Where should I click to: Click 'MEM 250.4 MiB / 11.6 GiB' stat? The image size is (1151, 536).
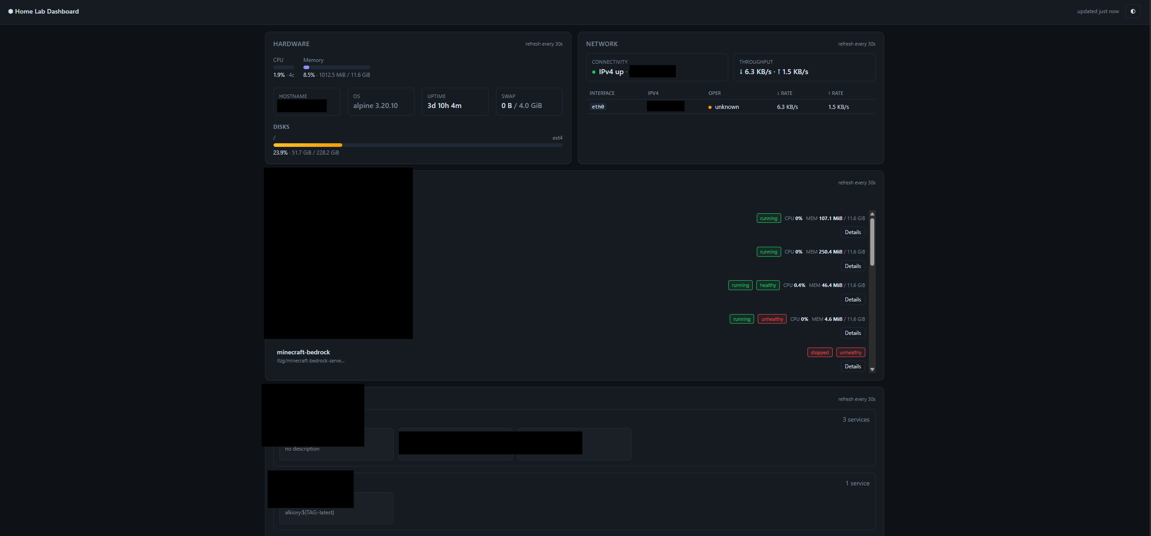pyautogui.click(x=835, y=252)
